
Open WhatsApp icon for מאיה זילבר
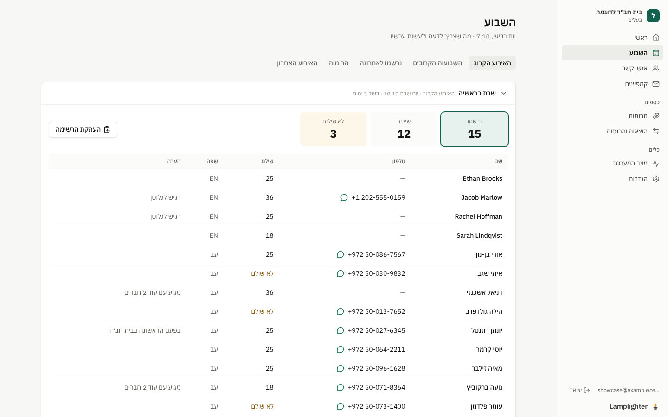(340, 368)
